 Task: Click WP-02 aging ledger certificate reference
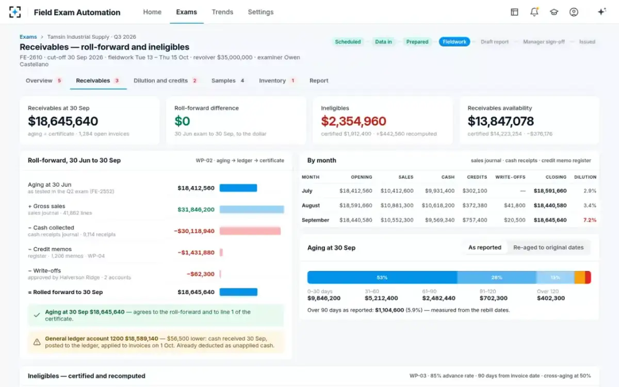[240, 160]
